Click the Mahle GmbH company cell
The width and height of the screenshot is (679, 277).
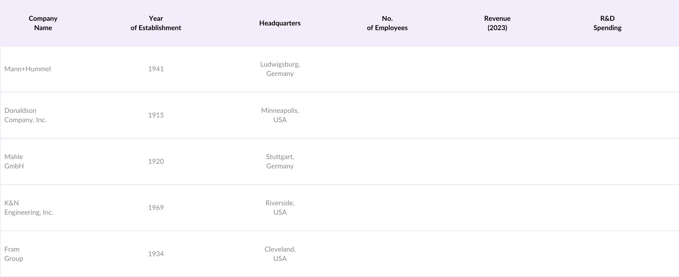coord(14,162)
